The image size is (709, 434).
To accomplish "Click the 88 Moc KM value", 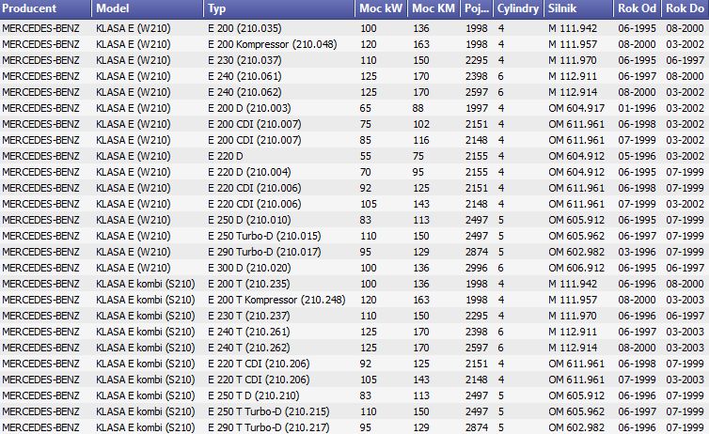I will (x=418, y=108).
